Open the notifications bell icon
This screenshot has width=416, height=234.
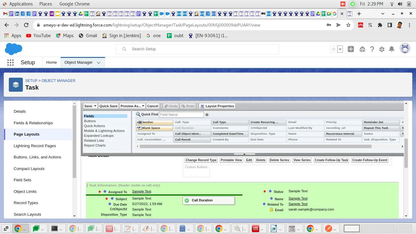[392, 49]
